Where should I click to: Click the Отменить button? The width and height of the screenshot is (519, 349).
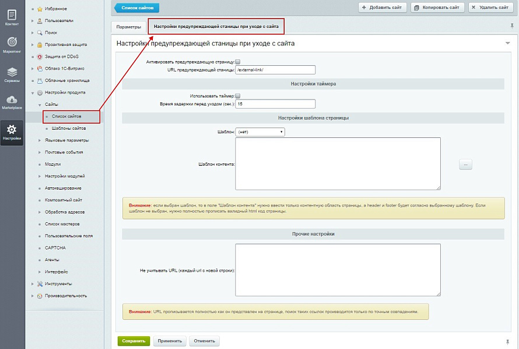204,341
